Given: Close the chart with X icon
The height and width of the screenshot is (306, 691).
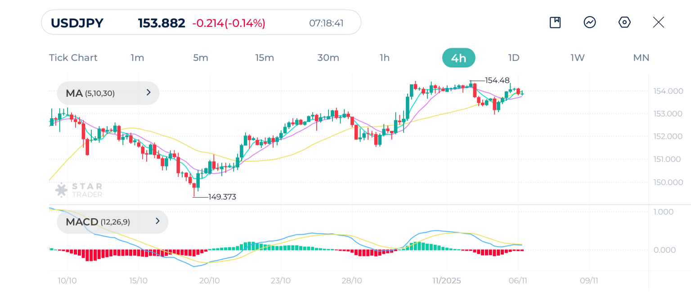Looking at the screenshot, I should pos(658,22).
